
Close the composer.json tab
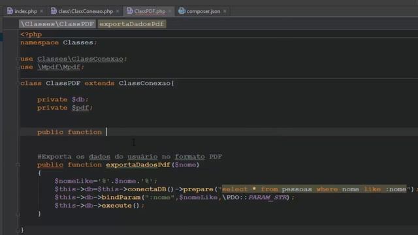(x=225, y=11)
